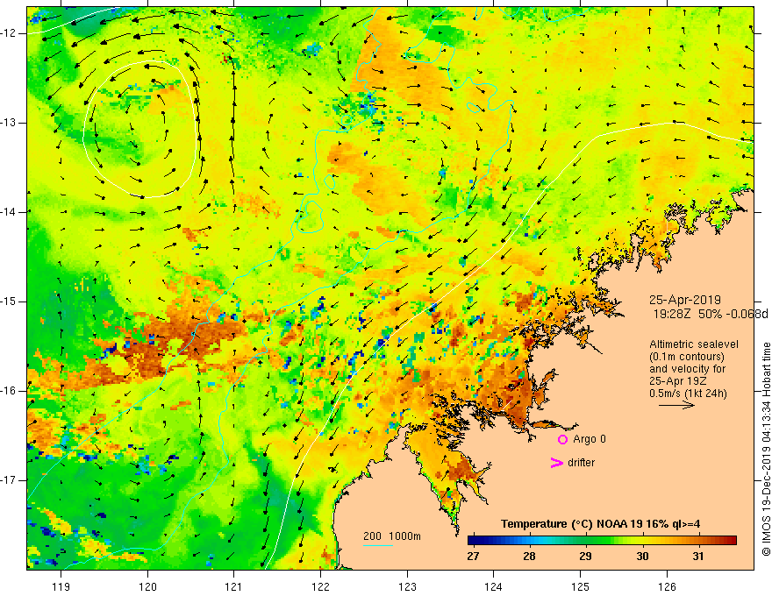
Task: Click the longitude label 122
Action: (320, 586)
